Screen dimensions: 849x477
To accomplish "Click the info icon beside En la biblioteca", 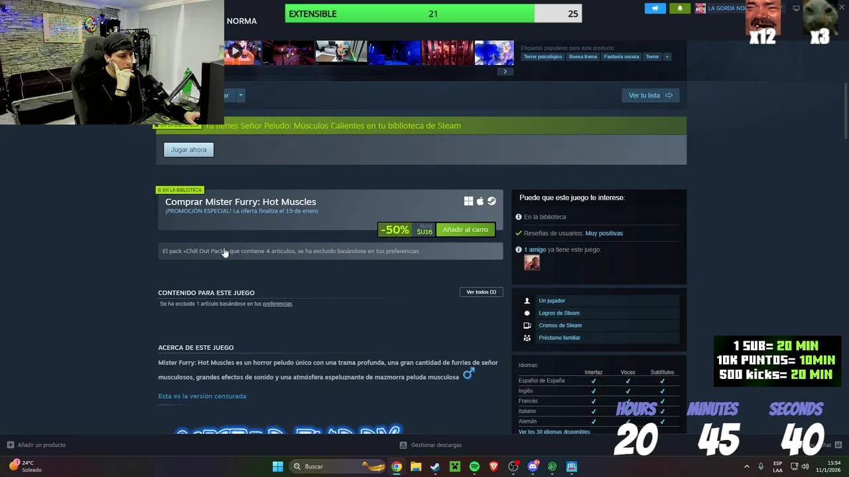I will click(x=519, y=217).
